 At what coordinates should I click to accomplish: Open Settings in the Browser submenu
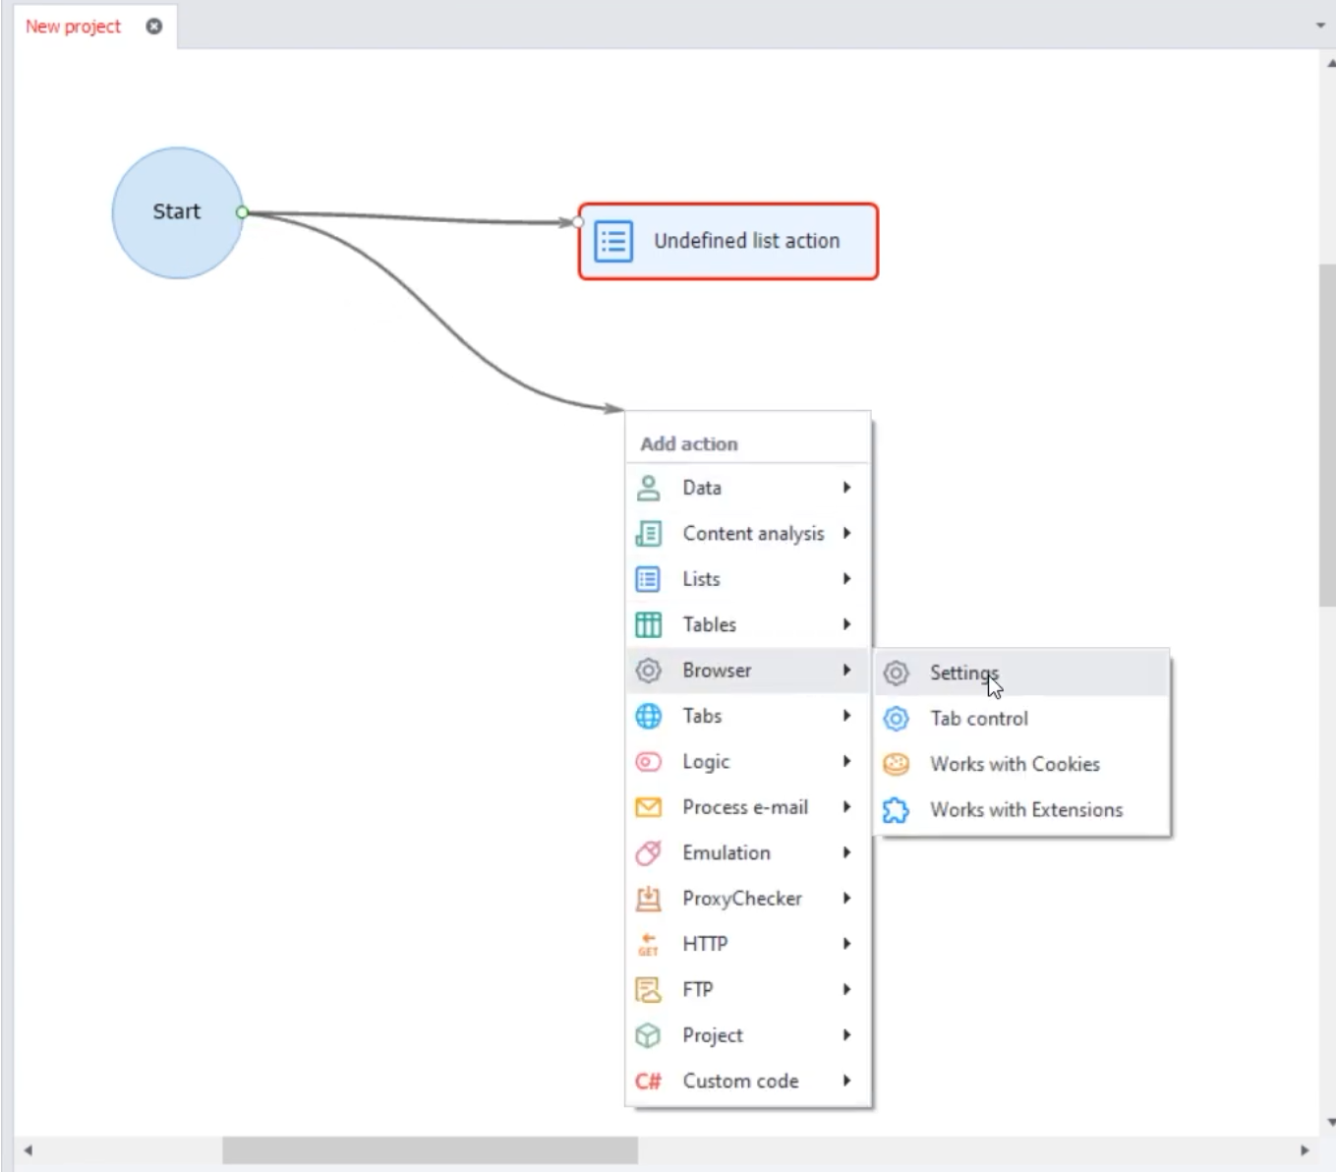[x=963, y=673]
